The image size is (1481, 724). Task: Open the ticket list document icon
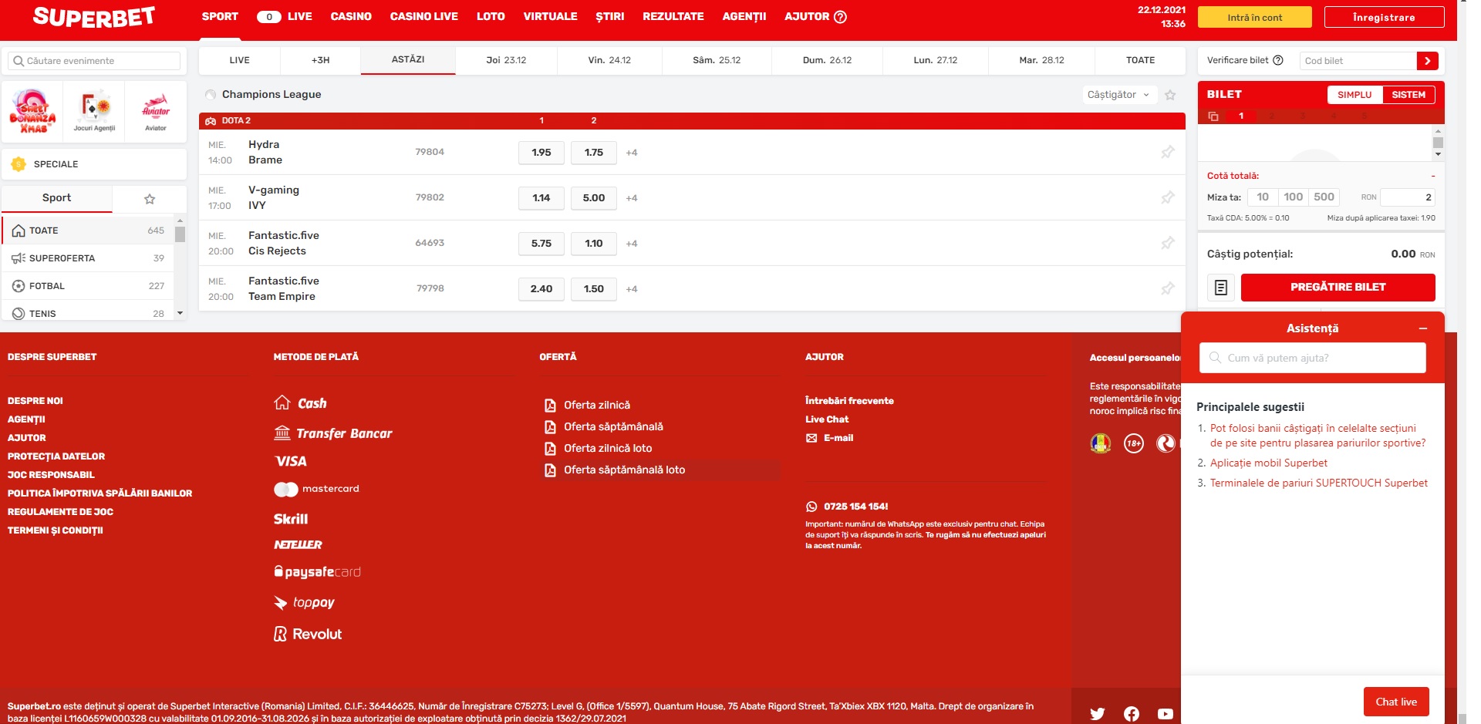(x=1221, y=288)
